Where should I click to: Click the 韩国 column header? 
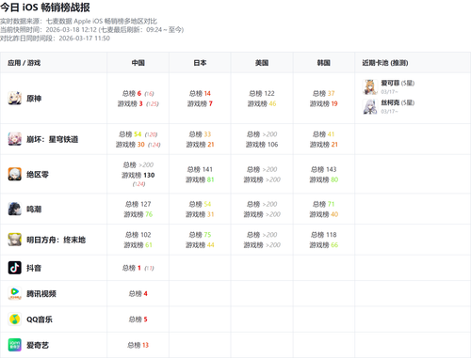[x=323, y=63]
